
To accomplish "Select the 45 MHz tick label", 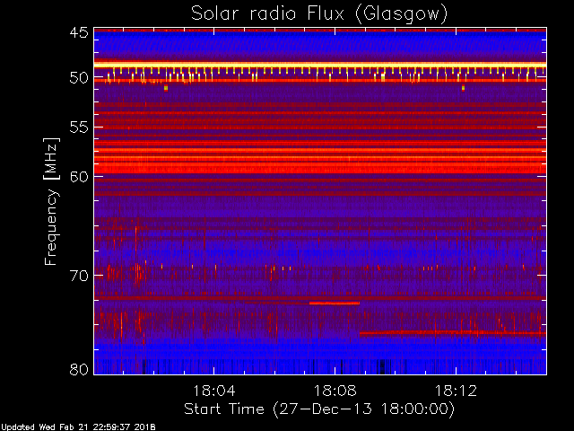I will click(x=78, y=33).
